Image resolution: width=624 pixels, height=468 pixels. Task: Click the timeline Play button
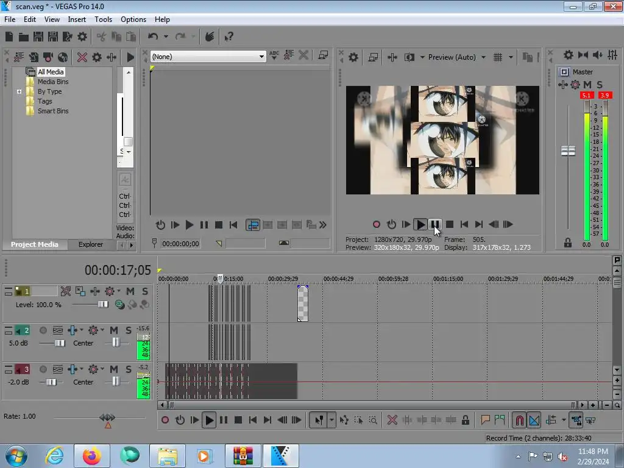(209, 420)
